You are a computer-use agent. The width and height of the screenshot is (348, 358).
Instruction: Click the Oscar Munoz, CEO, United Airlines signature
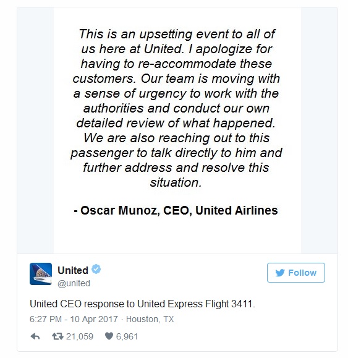click(176, 210)
